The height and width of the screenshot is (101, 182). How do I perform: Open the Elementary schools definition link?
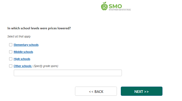point(26,45)
